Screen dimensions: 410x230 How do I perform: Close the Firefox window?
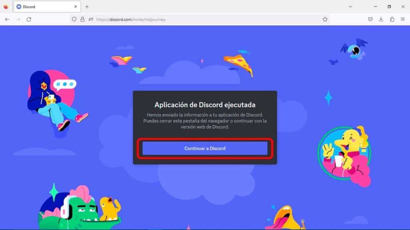[x=403, y=6]
